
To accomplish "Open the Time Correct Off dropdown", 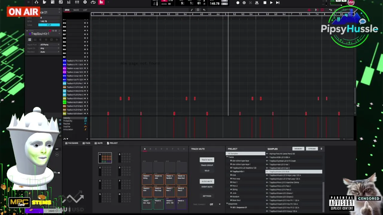I will 215,204.
